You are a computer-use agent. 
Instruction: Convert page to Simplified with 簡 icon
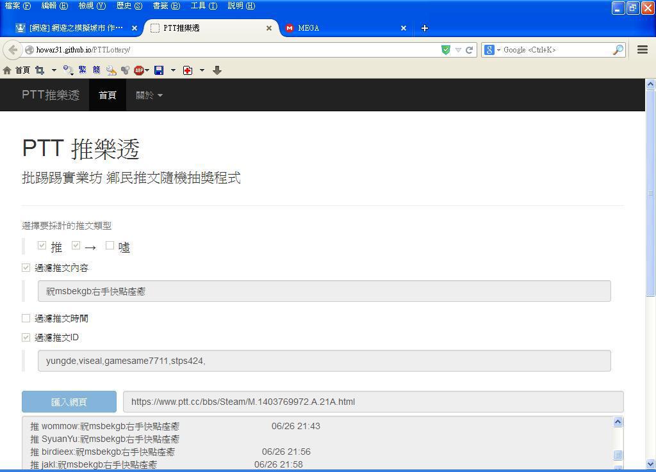click(97, 70)
